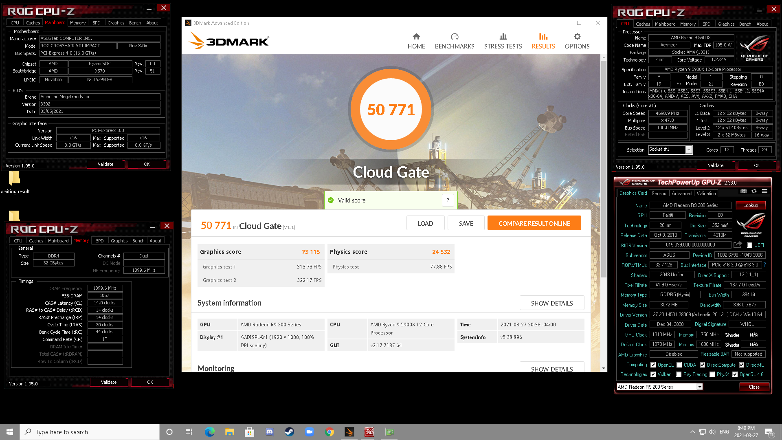Open Task View from the taskbar
782x440 pixels.
189,432
